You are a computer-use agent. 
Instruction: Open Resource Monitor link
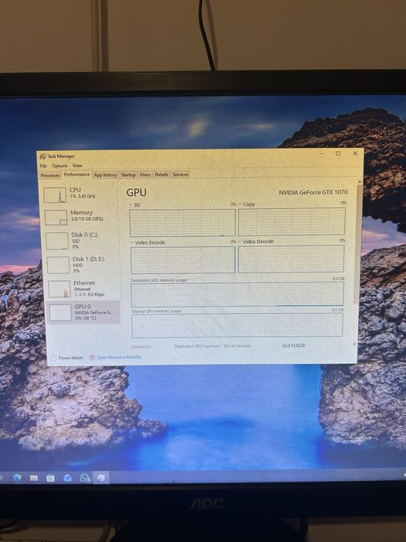point(116,357)
